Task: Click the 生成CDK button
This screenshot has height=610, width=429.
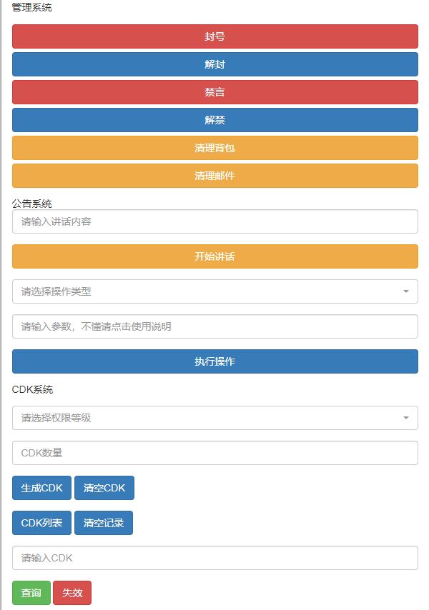Action: tap(41, 488)
